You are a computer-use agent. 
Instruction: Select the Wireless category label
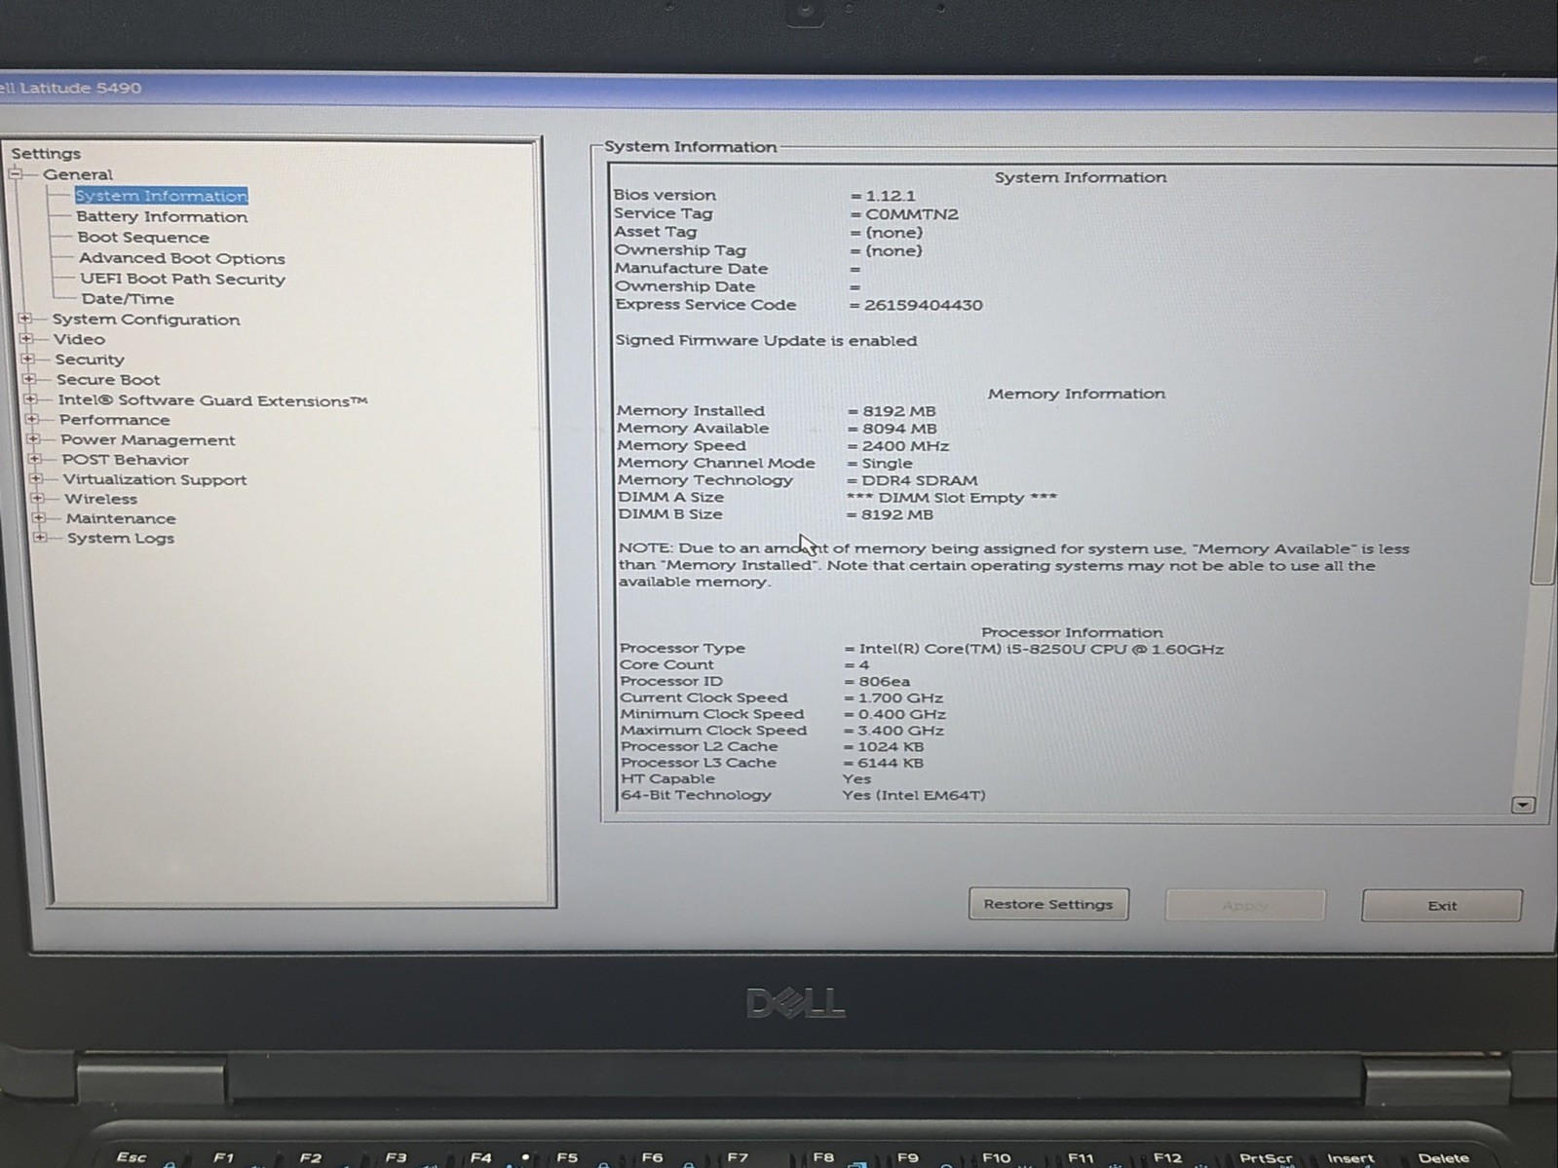coord(101,499)
